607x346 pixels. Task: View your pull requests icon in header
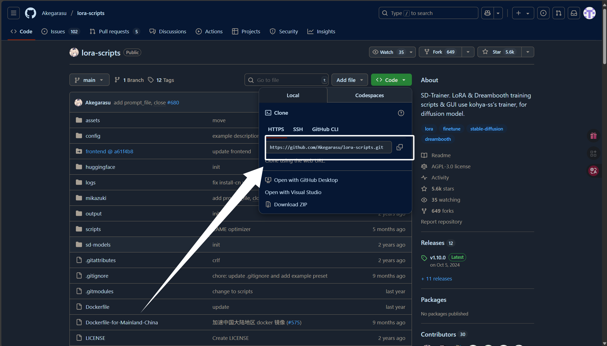tap(559, 13)
